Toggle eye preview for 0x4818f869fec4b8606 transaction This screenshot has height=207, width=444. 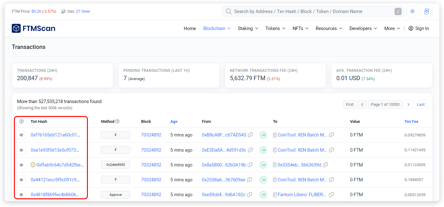coord(21,195)
